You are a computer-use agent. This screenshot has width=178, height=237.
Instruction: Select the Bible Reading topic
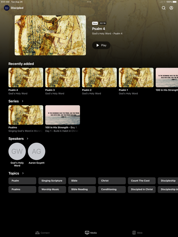tap(82, 189)
